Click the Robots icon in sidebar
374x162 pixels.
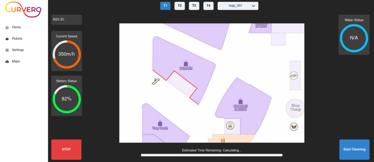coord(7,39)
